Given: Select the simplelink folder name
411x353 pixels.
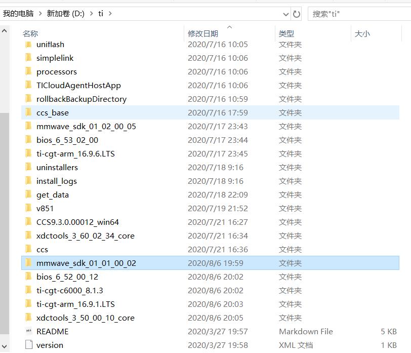Looking at the screenshot, I should pyautogui.click(x=55, y=58).
